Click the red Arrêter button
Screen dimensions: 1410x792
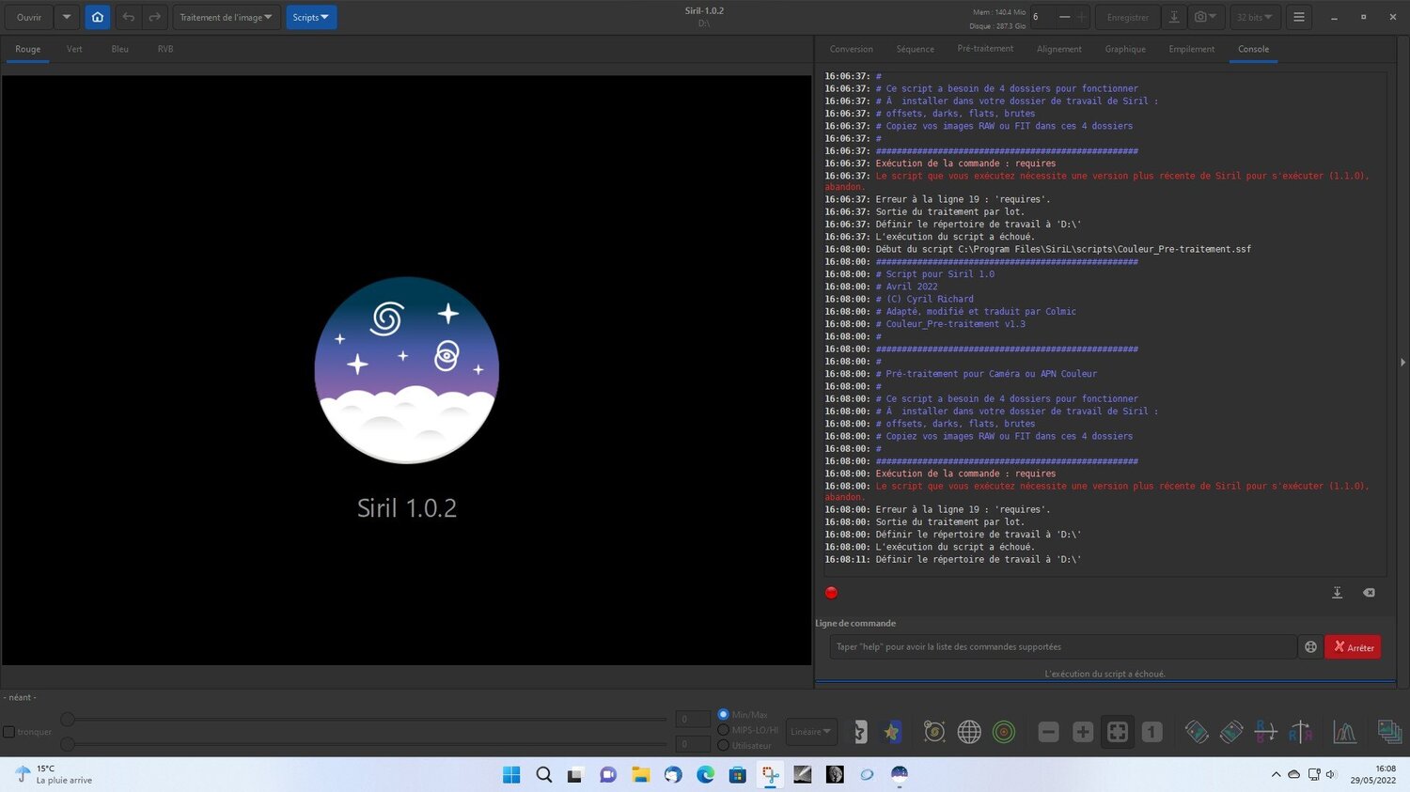pos(1353,647)
